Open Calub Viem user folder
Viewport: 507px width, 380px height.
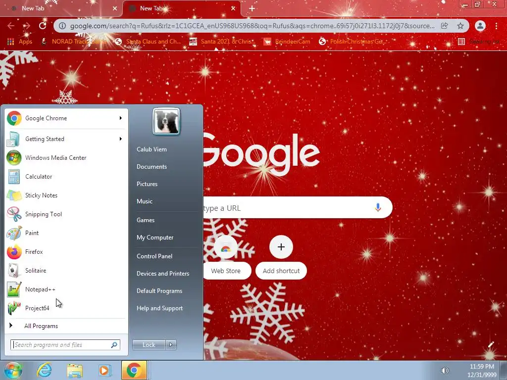(152, 149)
